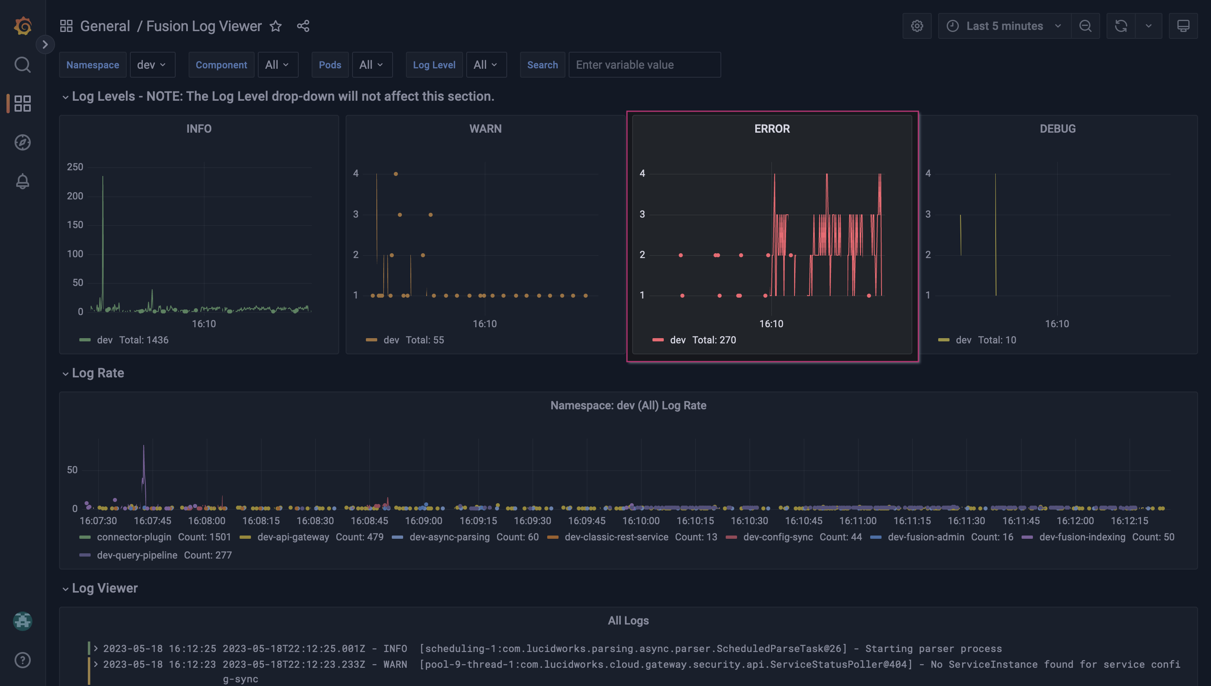This screenshot has width=1211, height=686.
Task: Open the Alerting bell icon
Action: pos(23,181)
